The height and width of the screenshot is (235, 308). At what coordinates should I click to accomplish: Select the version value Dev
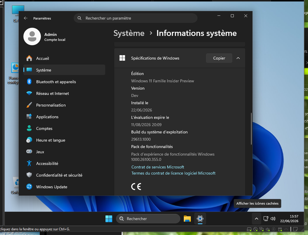click(134, 95)
